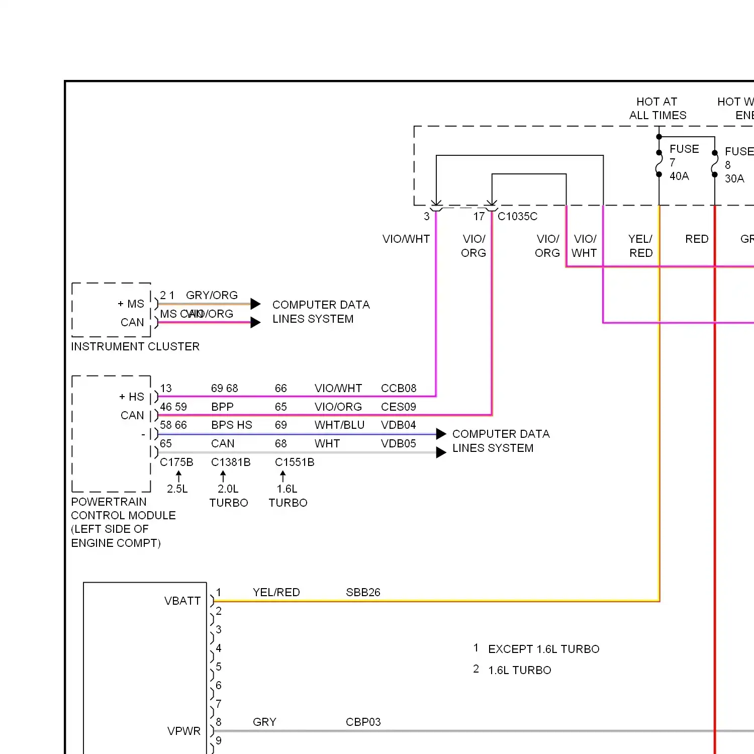Click 'COMPUTER DATA LINES SYSTEM' beside VDB04
The image size is (754, 754).
pyautogui.click(x=501, y=441)
